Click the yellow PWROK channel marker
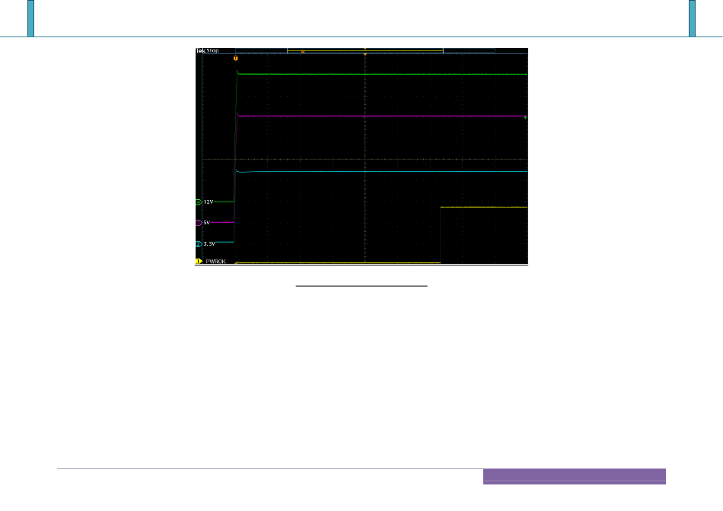Screen dimensions: 723x511 click(x=199, y=262)
